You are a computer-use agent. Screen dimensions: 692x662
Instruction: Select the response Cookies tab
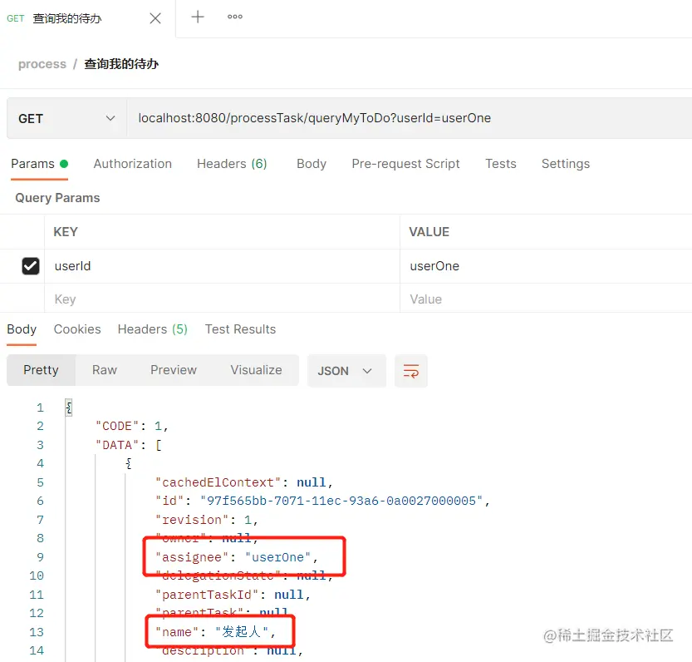point(77,329)
